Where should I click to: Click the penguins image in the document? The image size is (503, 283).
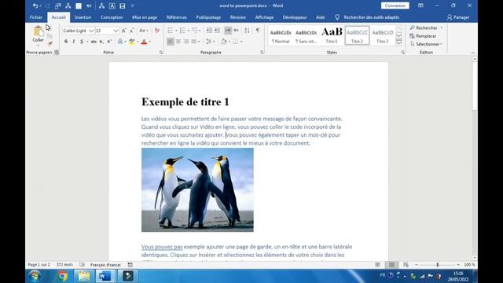pos(197,190)
